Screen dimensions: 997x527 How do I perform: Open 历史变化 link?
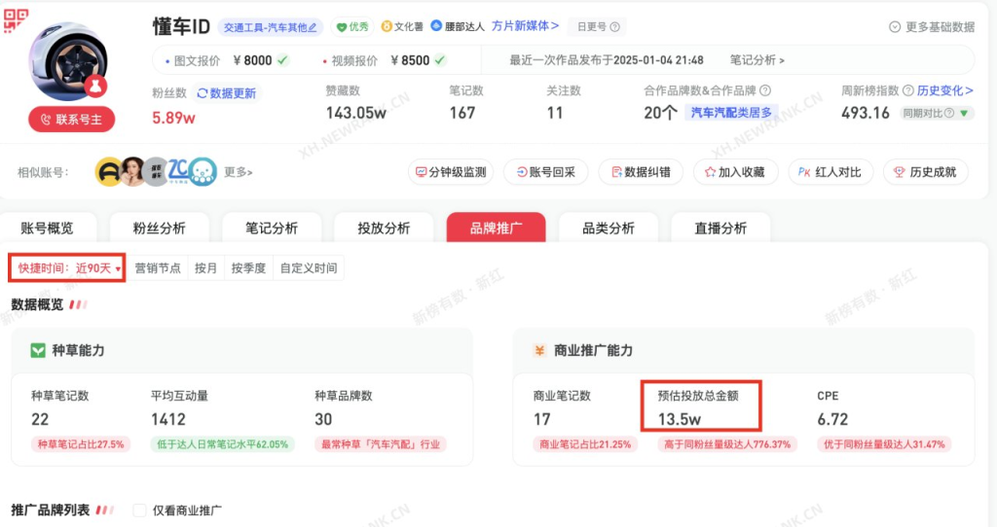click(x=944, y=90)
